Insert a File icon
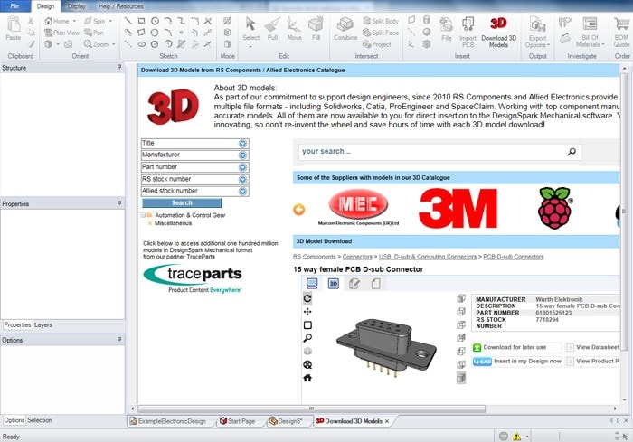 coord(446,24)
